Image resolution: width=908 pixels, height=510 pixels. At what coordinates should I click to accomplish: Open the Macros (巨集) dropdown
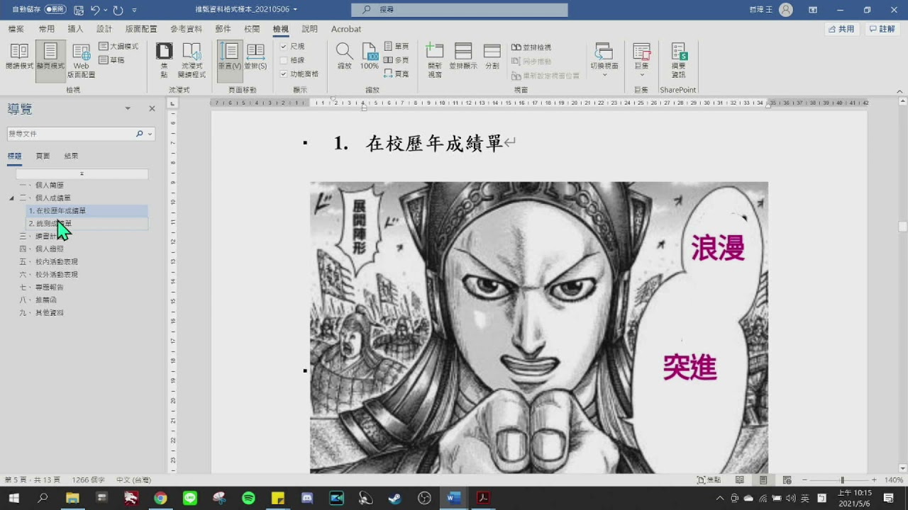[x=641, y=60]
